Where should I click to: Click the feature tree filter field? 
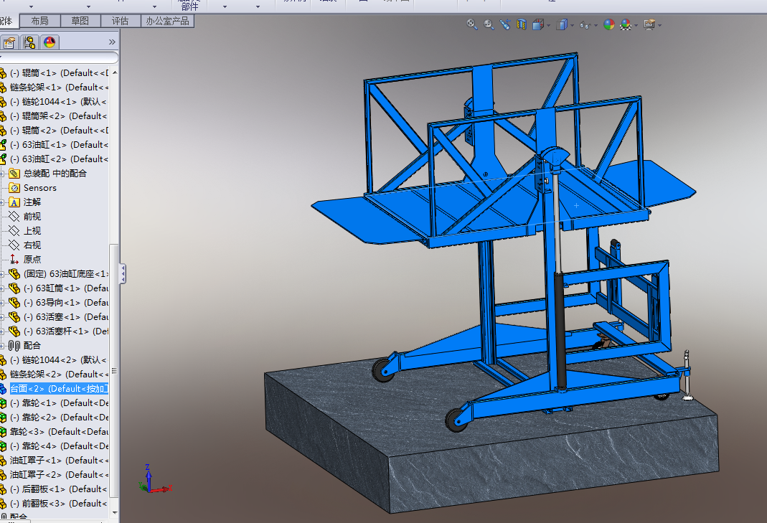59,57
